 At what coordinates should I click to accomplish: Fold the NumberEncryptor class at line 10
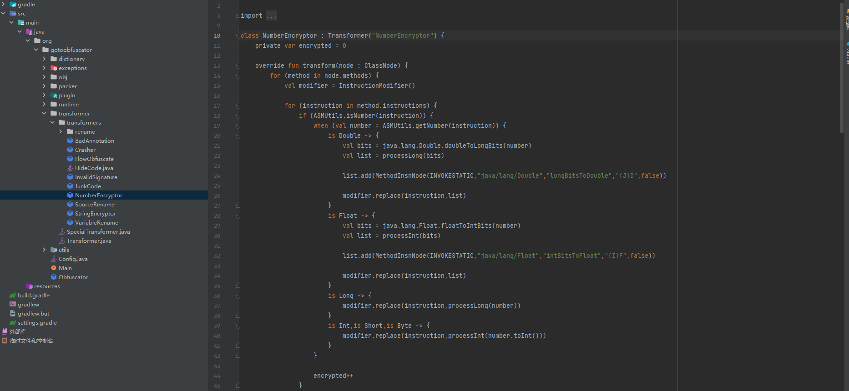click(x=238, y=35)
